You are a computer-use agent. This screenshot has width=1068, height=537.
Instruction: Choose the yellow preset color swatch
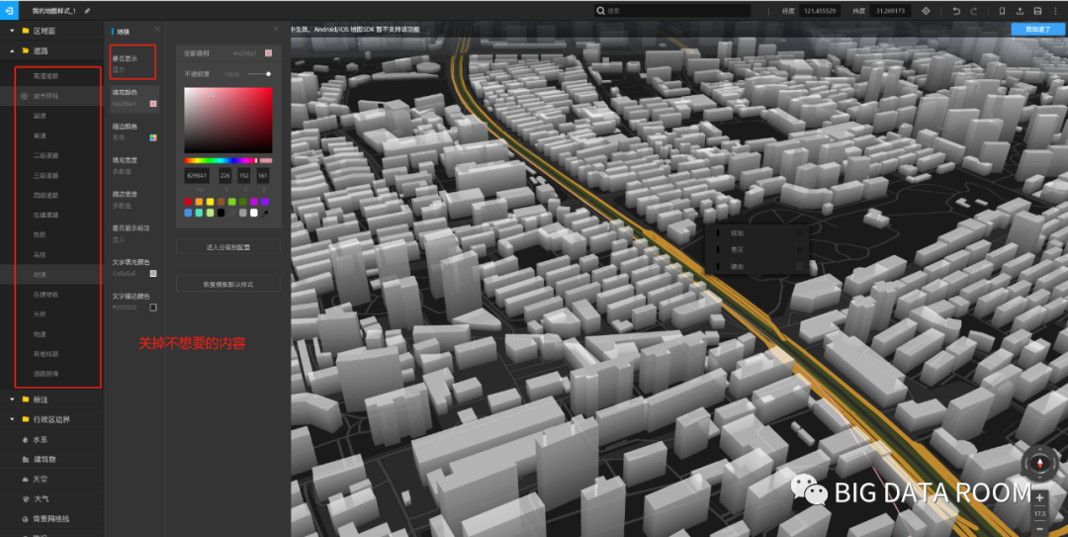click(210, 202)
